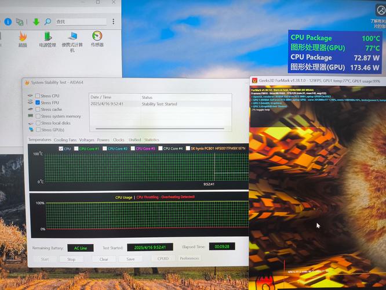The width and height of the screenshot is (386, 290).
Task: Switch to the Cooling Fans tab
Action: tap(65, 140)
